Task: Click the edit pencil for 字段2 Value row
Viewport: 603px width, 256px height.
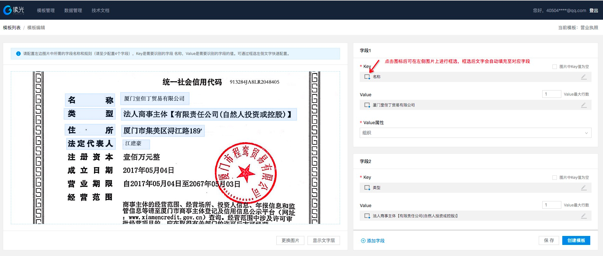Action: pyautogui.click(x=584, y=216)
